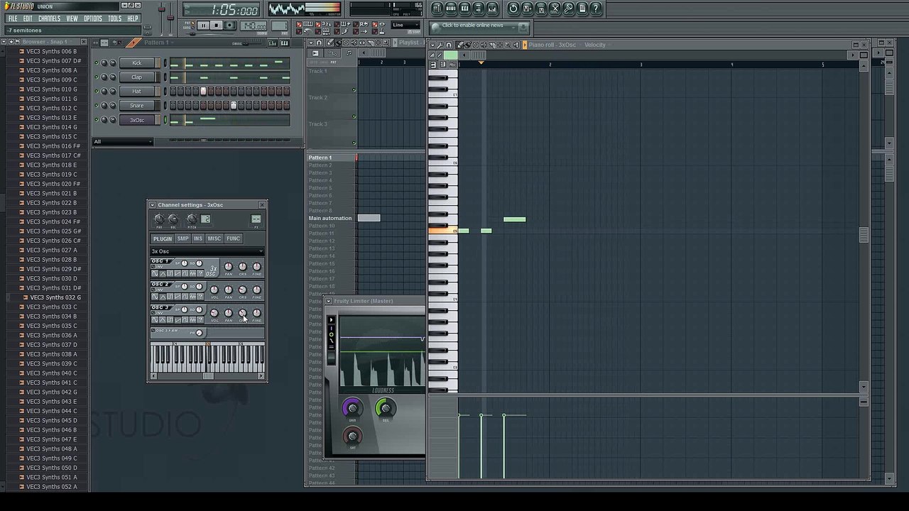
Task: Click the Kick channel button
Action: click(137, 62)
